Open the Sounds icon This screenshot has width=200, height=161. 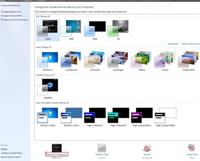tap(147, 148)
